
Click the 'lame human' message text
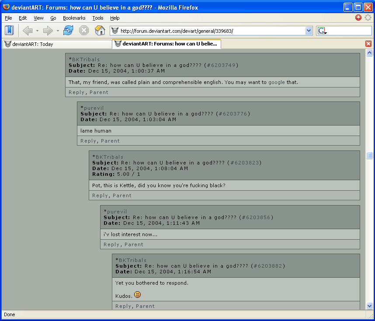[96, 131]
